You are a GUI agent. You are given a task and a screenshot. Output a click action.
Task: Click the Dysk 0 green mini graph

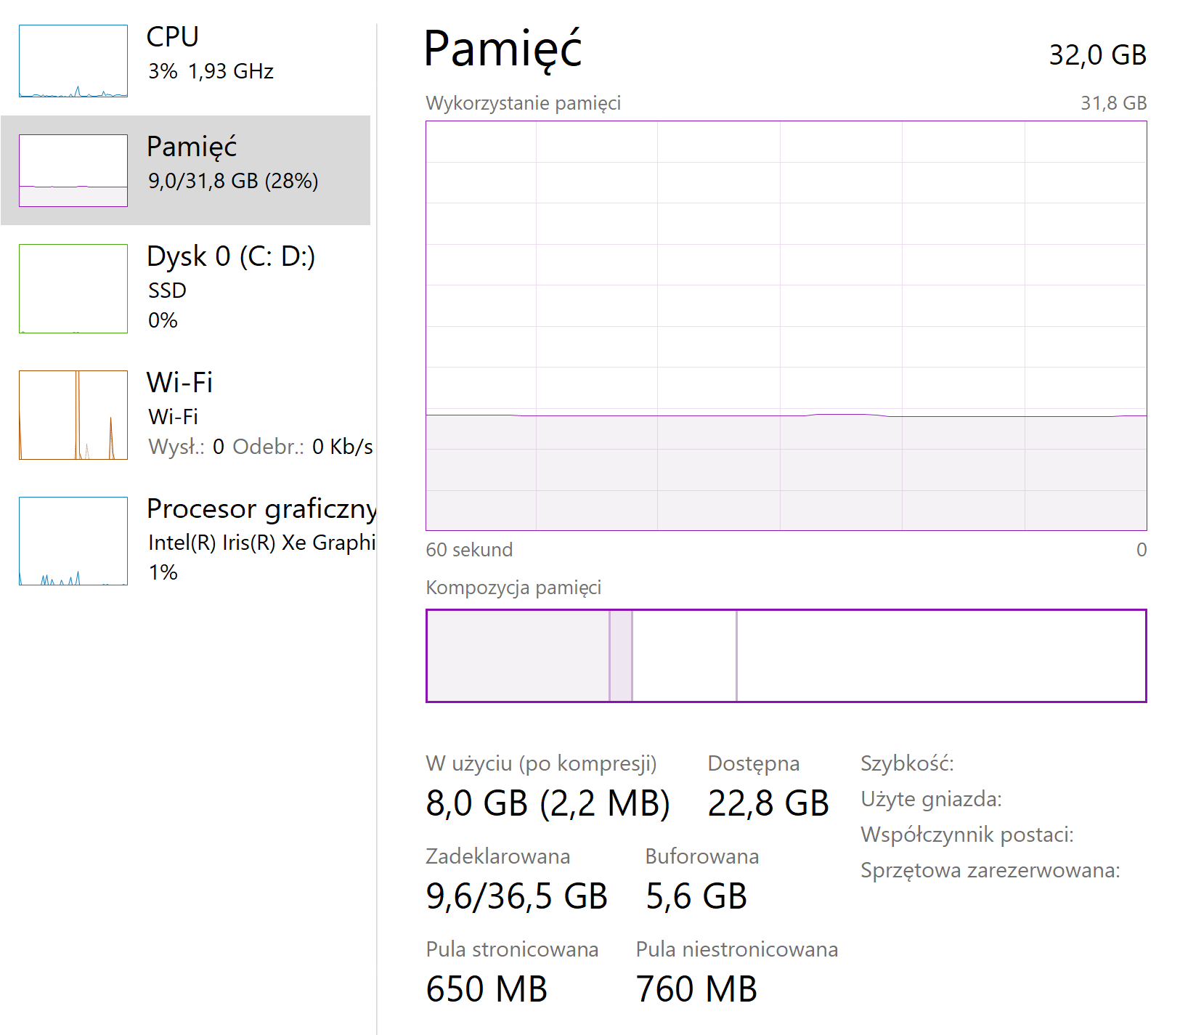[73, 288]
